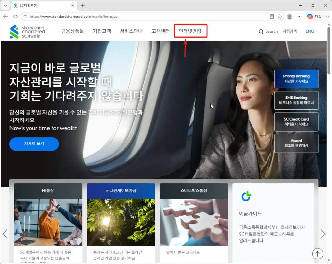Click the Search magnifier icon

coord(261,31)
